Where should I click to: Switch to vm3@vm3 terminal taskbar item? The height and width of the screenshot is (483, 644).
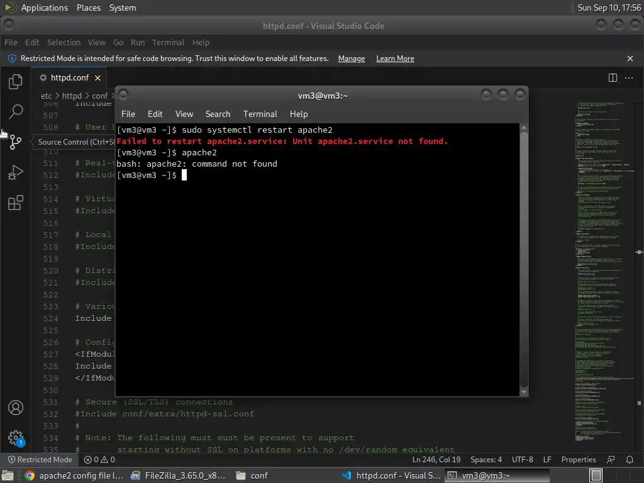[x=496, y=475]
